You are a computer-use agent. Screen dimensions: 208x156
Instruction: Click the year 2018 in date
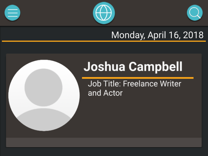click(x=193, y=35)
